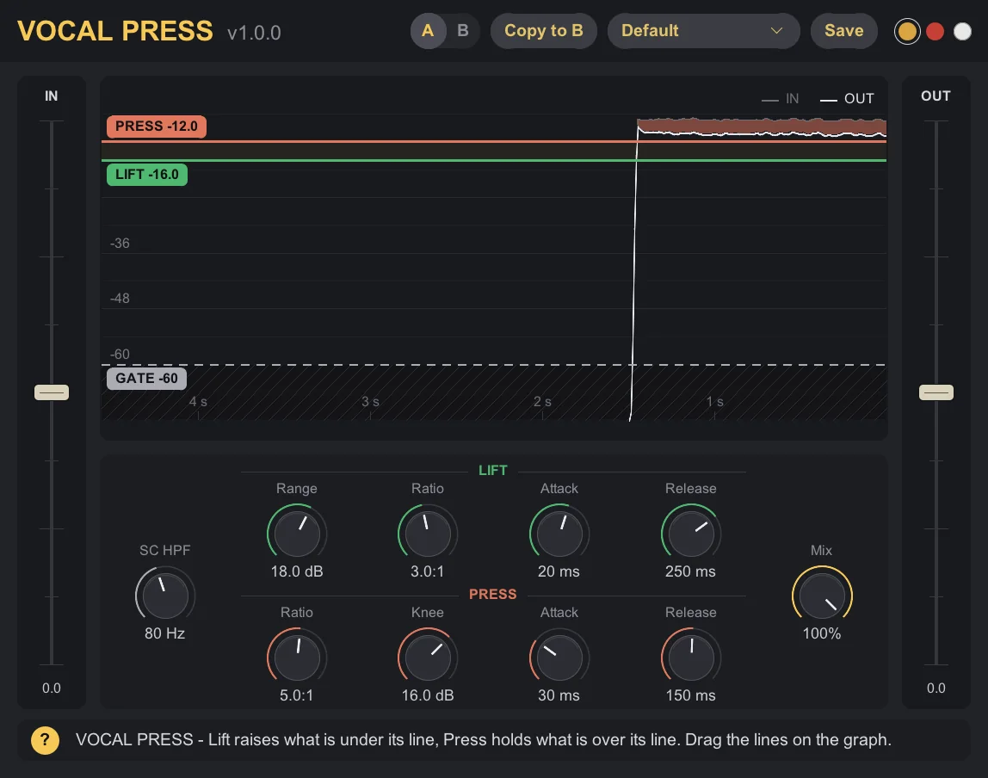This screenshot has width=988, height=778.
Task: Click the LIFT -16.0 threshold tag
Action: pos(147,175)
